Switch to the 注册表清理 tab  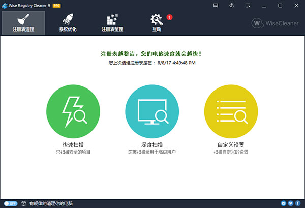(x=23, y=22)
